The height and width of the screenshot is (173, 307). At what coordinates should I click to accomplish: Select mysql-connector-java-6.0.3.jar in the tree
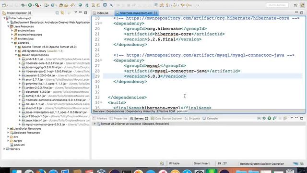(x=45, y=124)
